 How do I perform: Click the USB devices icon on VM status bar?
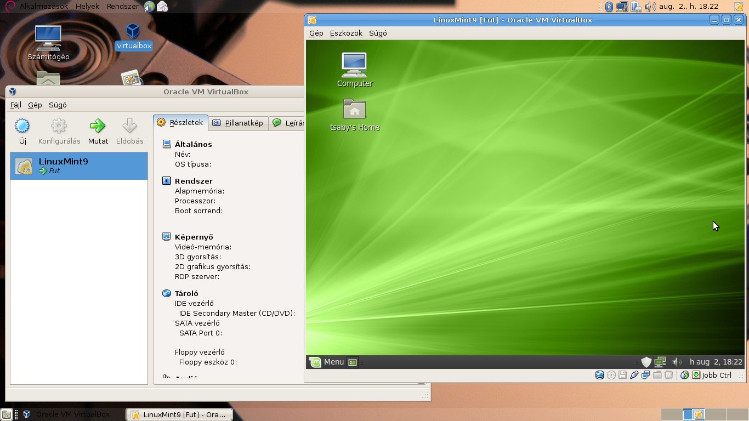[x=634, y=375]
